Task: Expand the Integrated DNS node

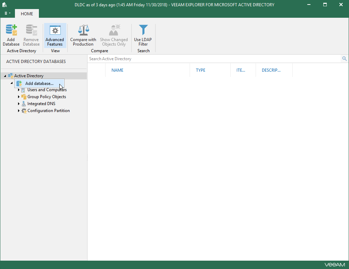Action: tap(19, 104)
